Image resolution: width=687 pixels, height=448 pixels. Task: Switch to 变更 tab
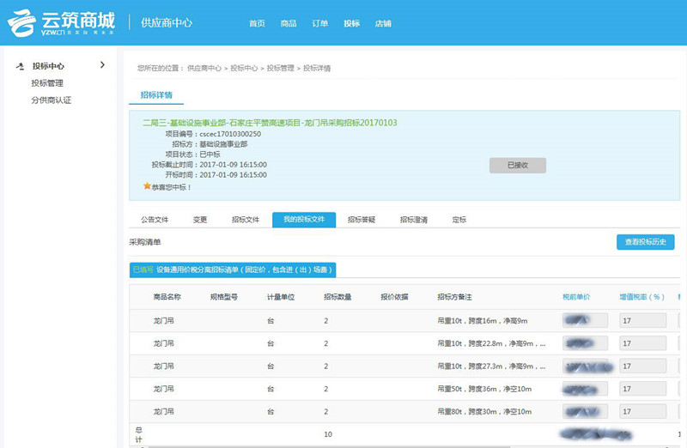pos(200,220)
